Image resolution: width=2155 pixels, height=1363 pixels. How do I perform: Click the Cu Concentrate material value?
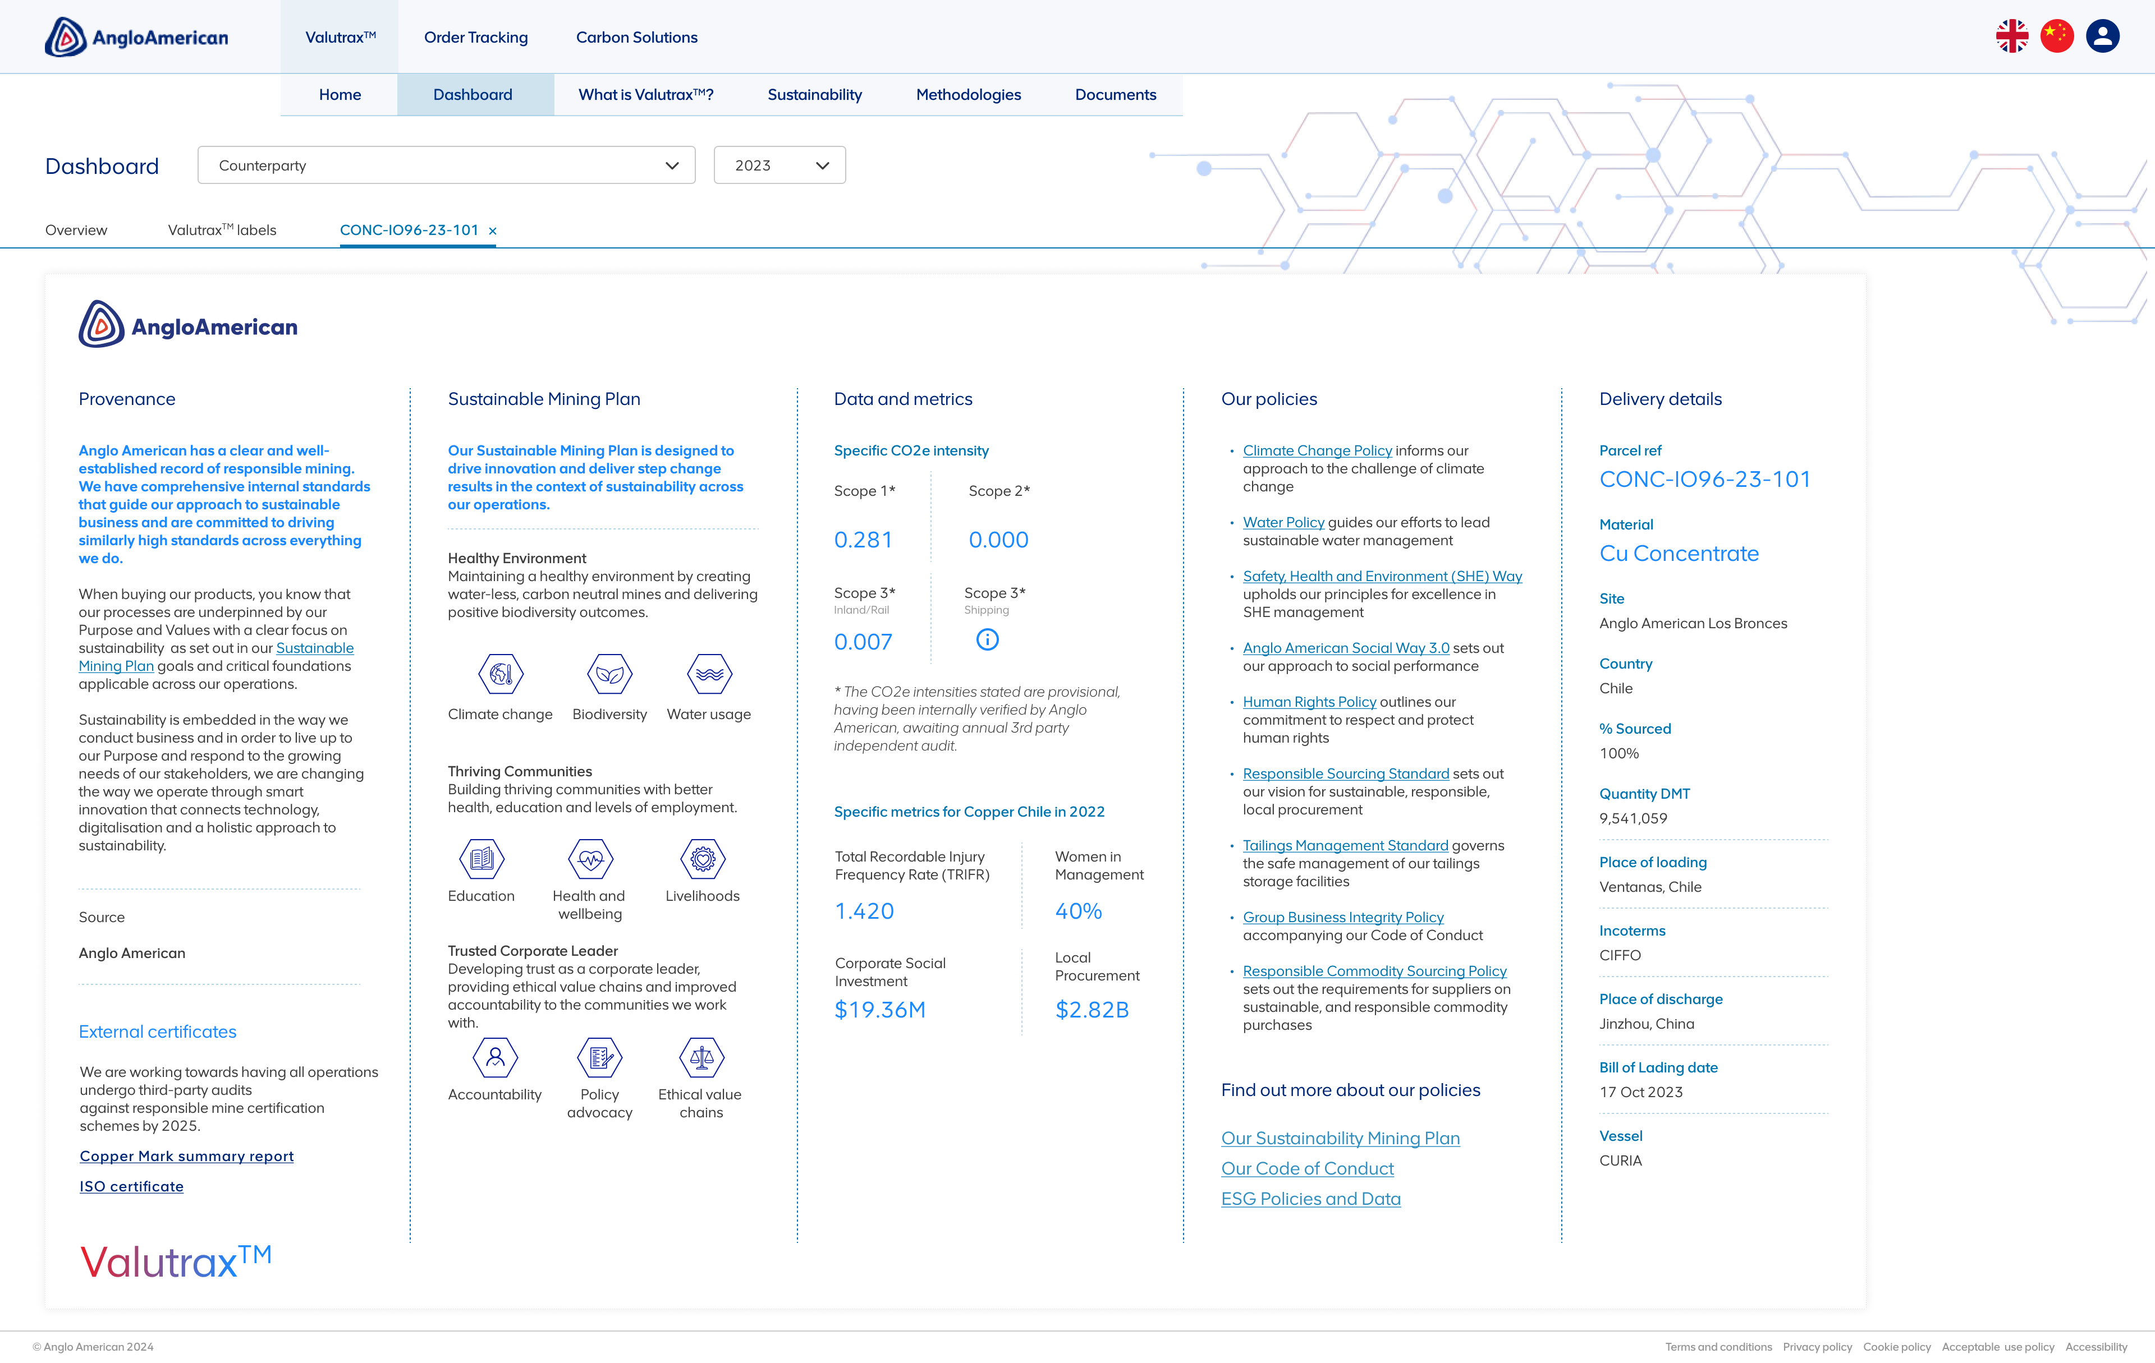click(1679, 554)
